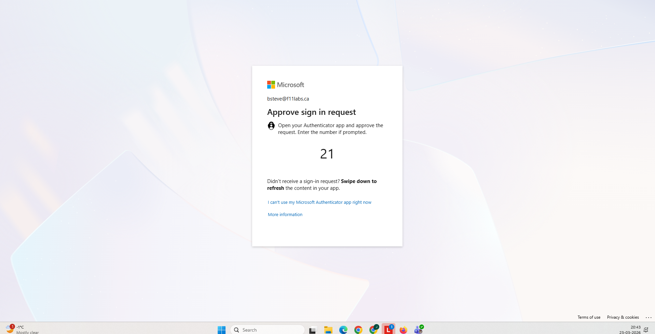
Task: Open Microsoft Edge from the taskbar
Action: (343, 330)
